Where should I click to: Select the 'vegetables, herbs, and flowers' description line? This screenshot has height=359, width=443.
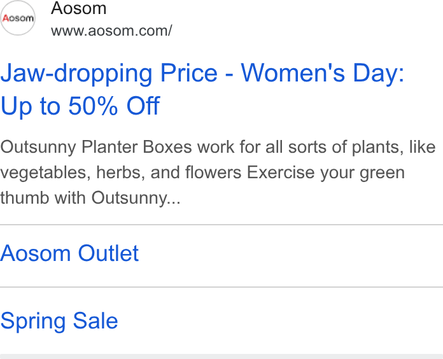pos(121,172)
